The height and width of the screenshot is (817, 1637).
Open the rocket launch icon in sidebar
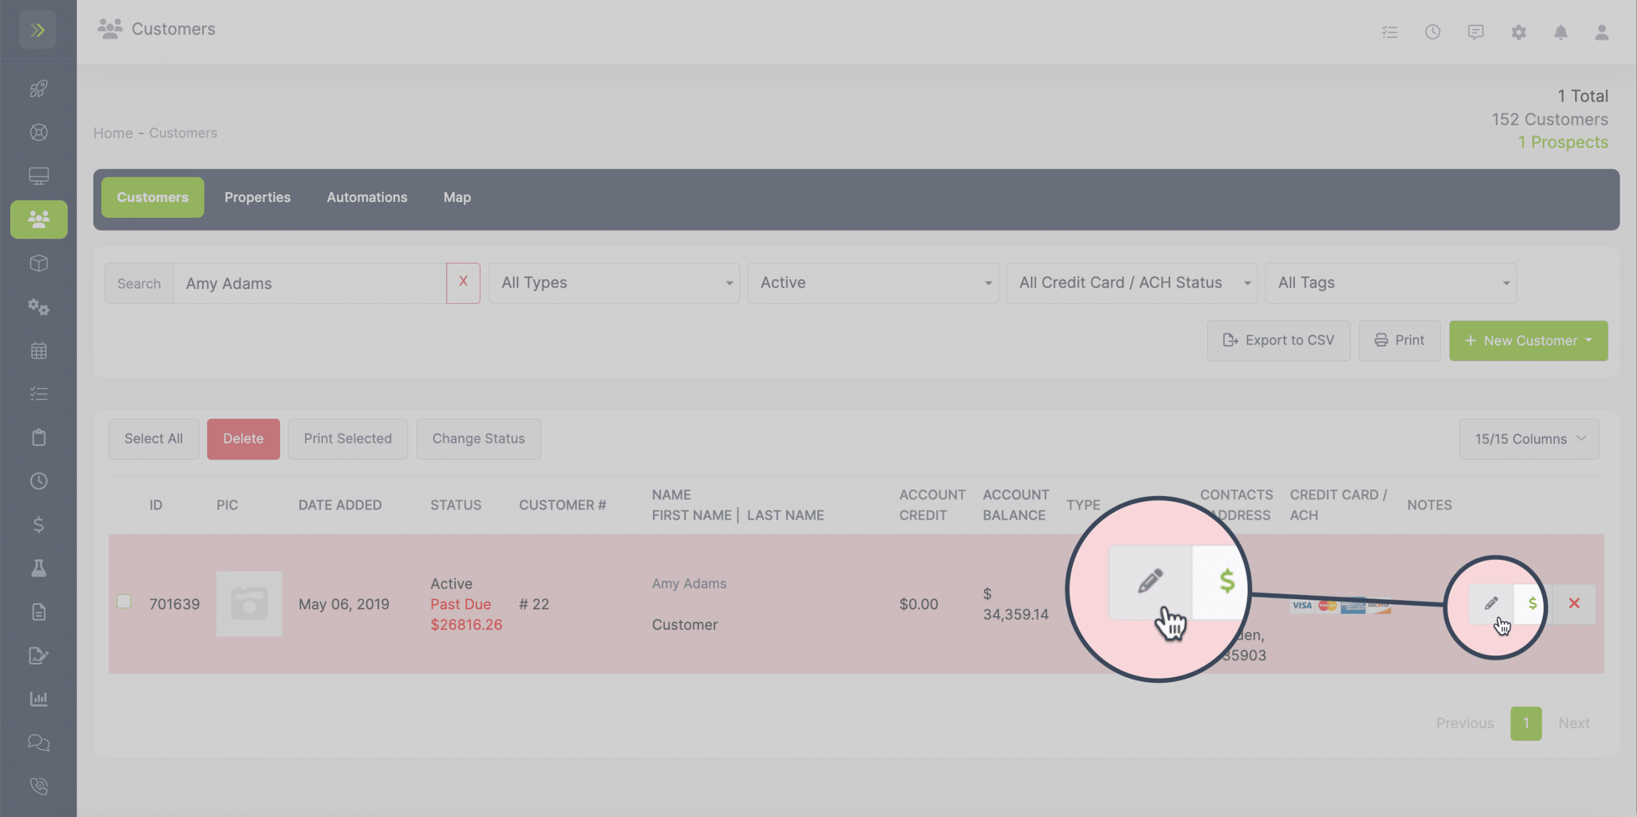(38, 88)
